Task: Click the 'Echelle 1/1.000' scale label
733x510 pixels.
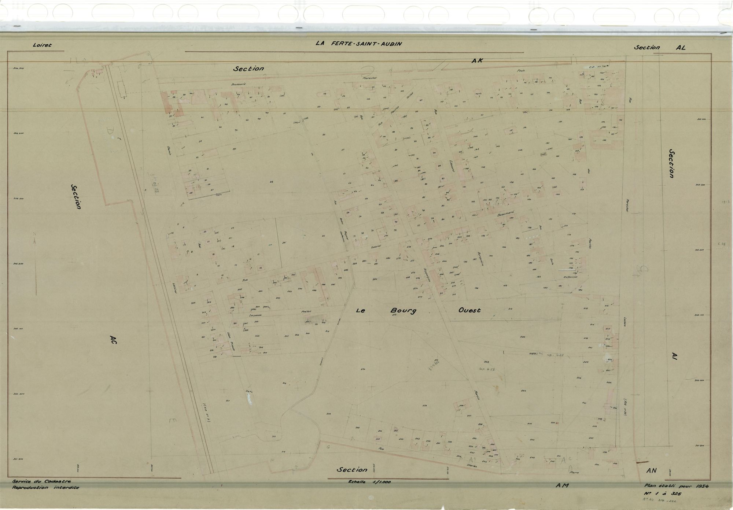Action: [x=369, y=482]
